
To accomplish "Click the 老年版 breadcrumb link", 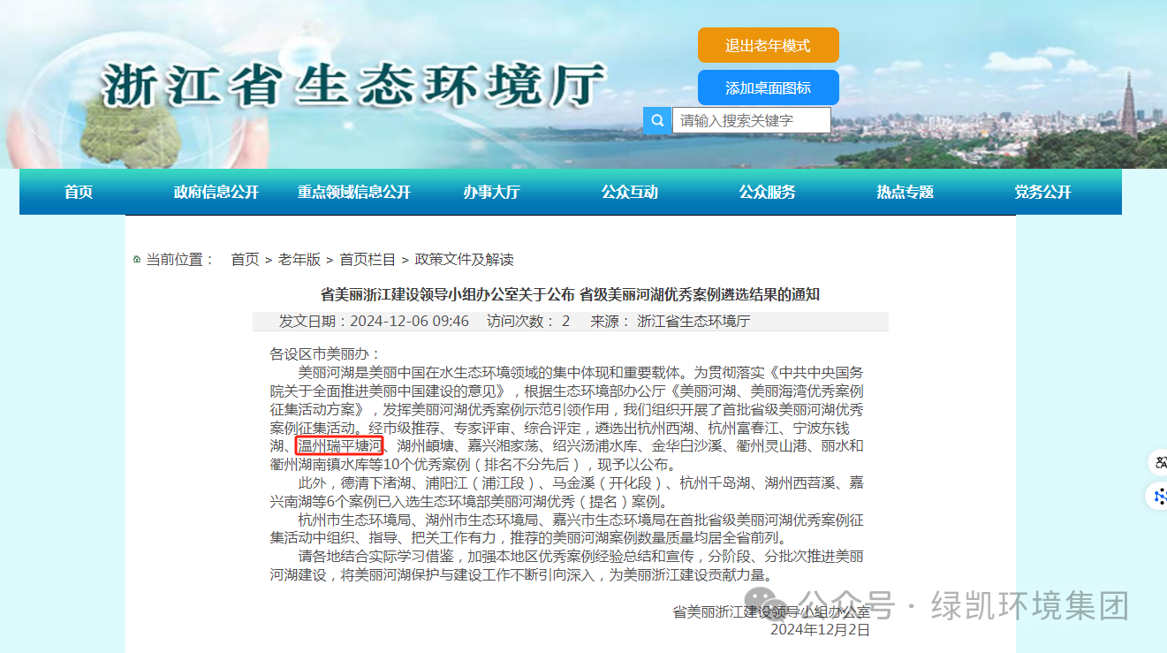I will pos(299,260).
